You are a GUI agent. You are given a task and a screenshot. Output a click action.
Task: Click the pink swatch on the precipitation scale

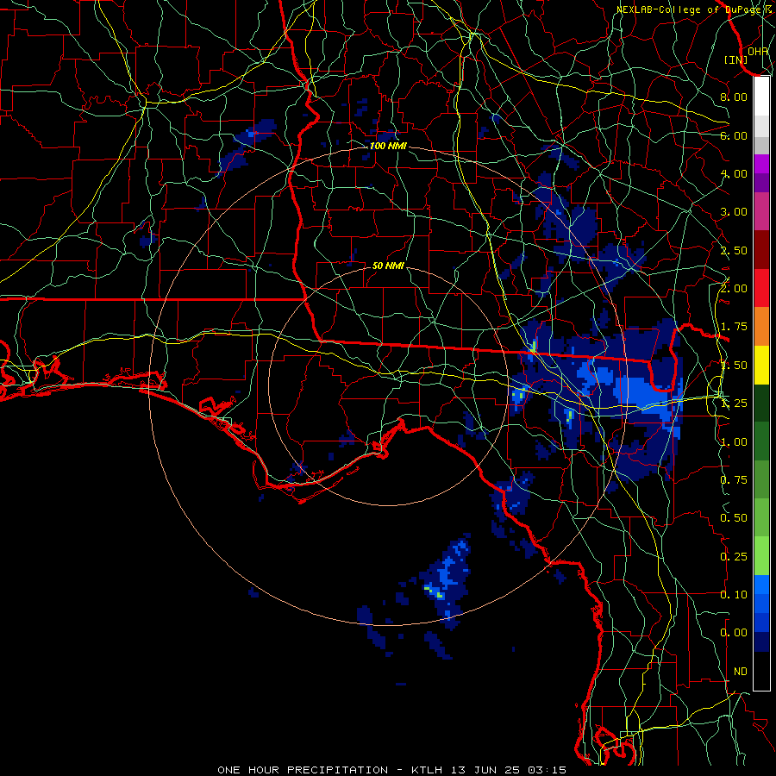pos(761,211)
